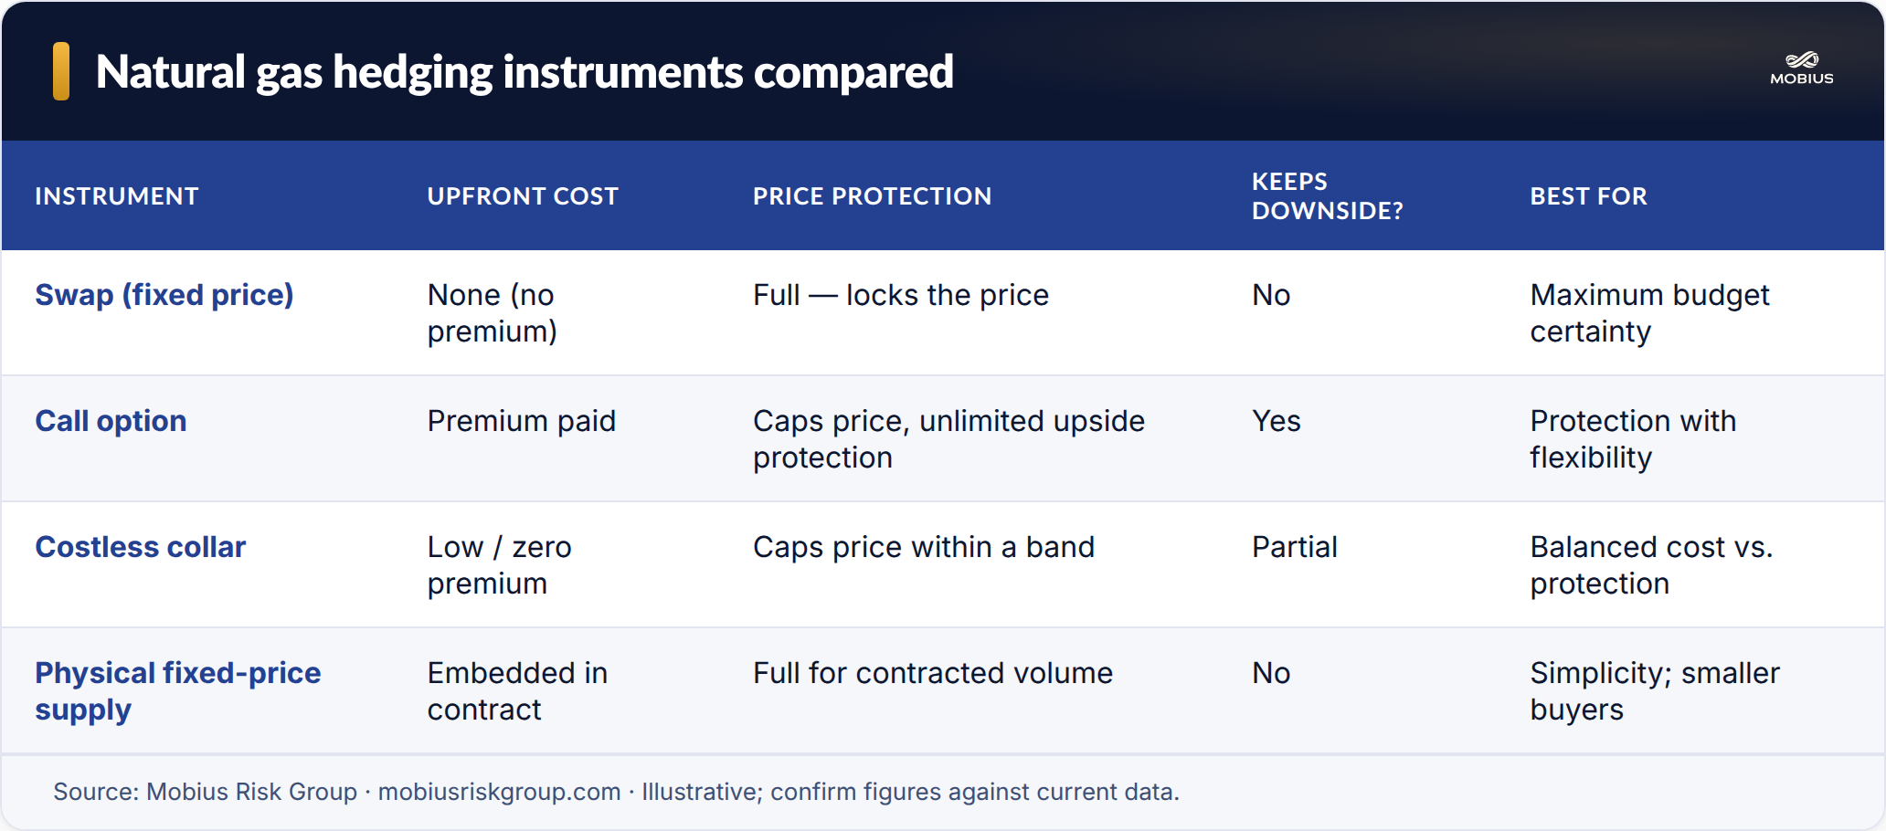
Task: Click the INSTRUMENT column header
Action: click(x=117, y=196)
